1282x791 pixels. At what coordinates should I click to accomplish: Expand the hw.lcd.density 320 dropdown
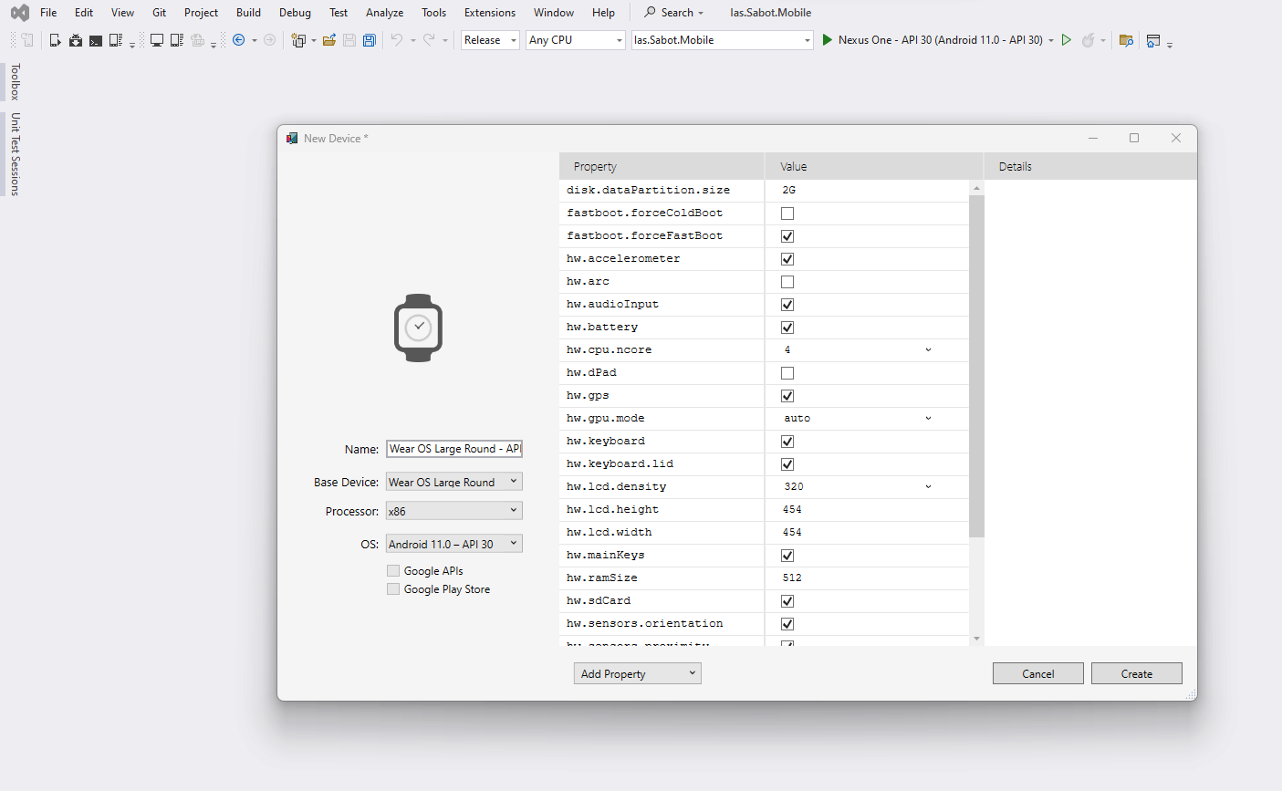pos(928,487)
